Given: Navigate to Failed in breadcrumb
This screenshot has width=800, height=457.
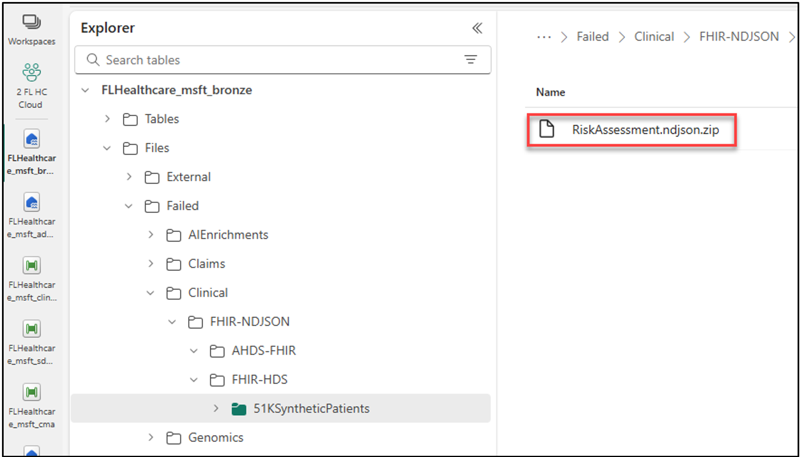Looking at the screenshot, I should click(x=592, y=37).
